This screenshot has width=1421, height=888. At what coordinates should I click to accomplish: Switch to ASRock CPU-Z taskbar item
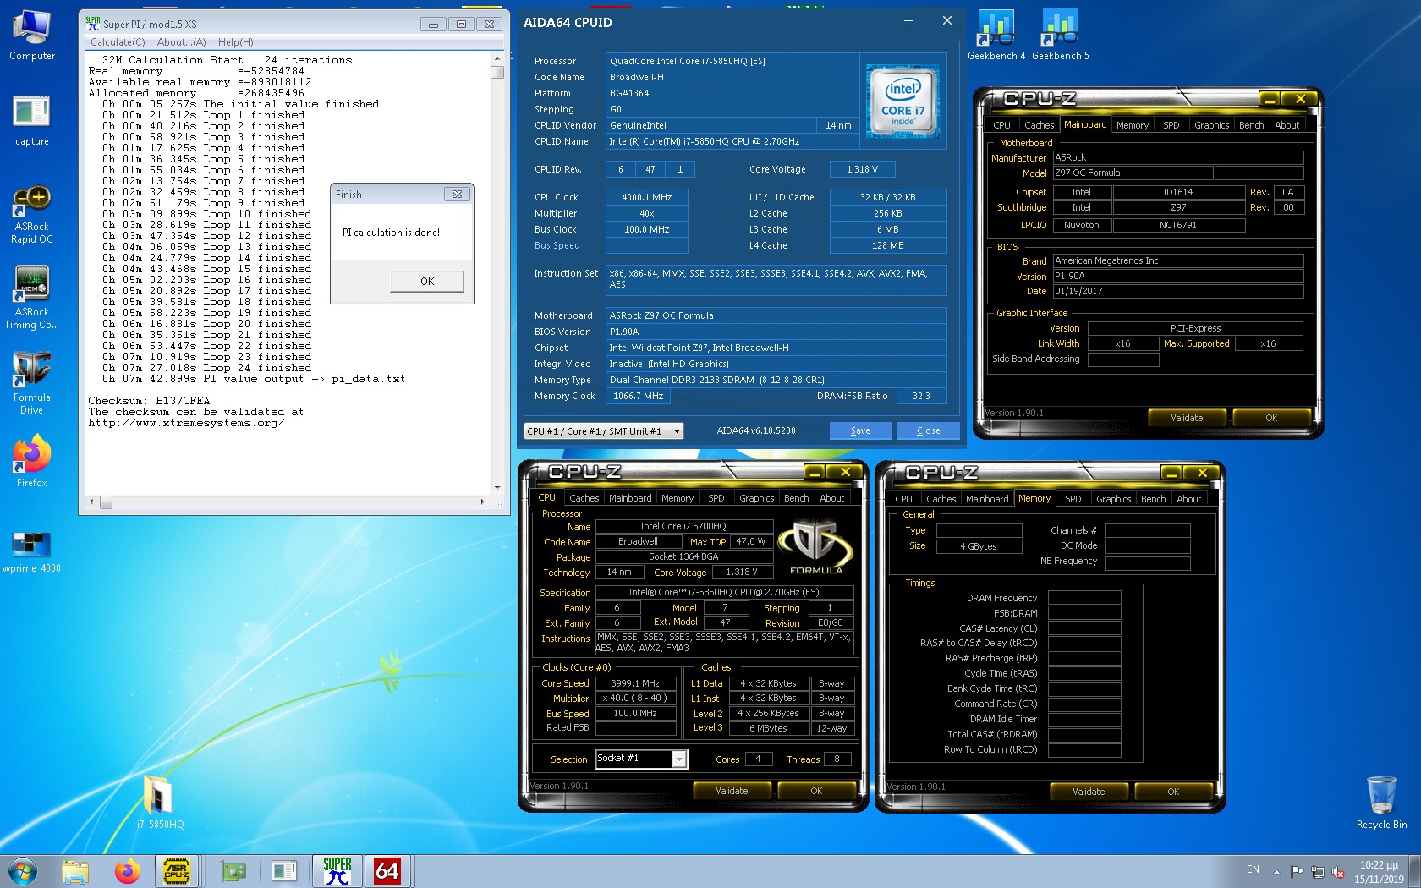tap(178, 871)
